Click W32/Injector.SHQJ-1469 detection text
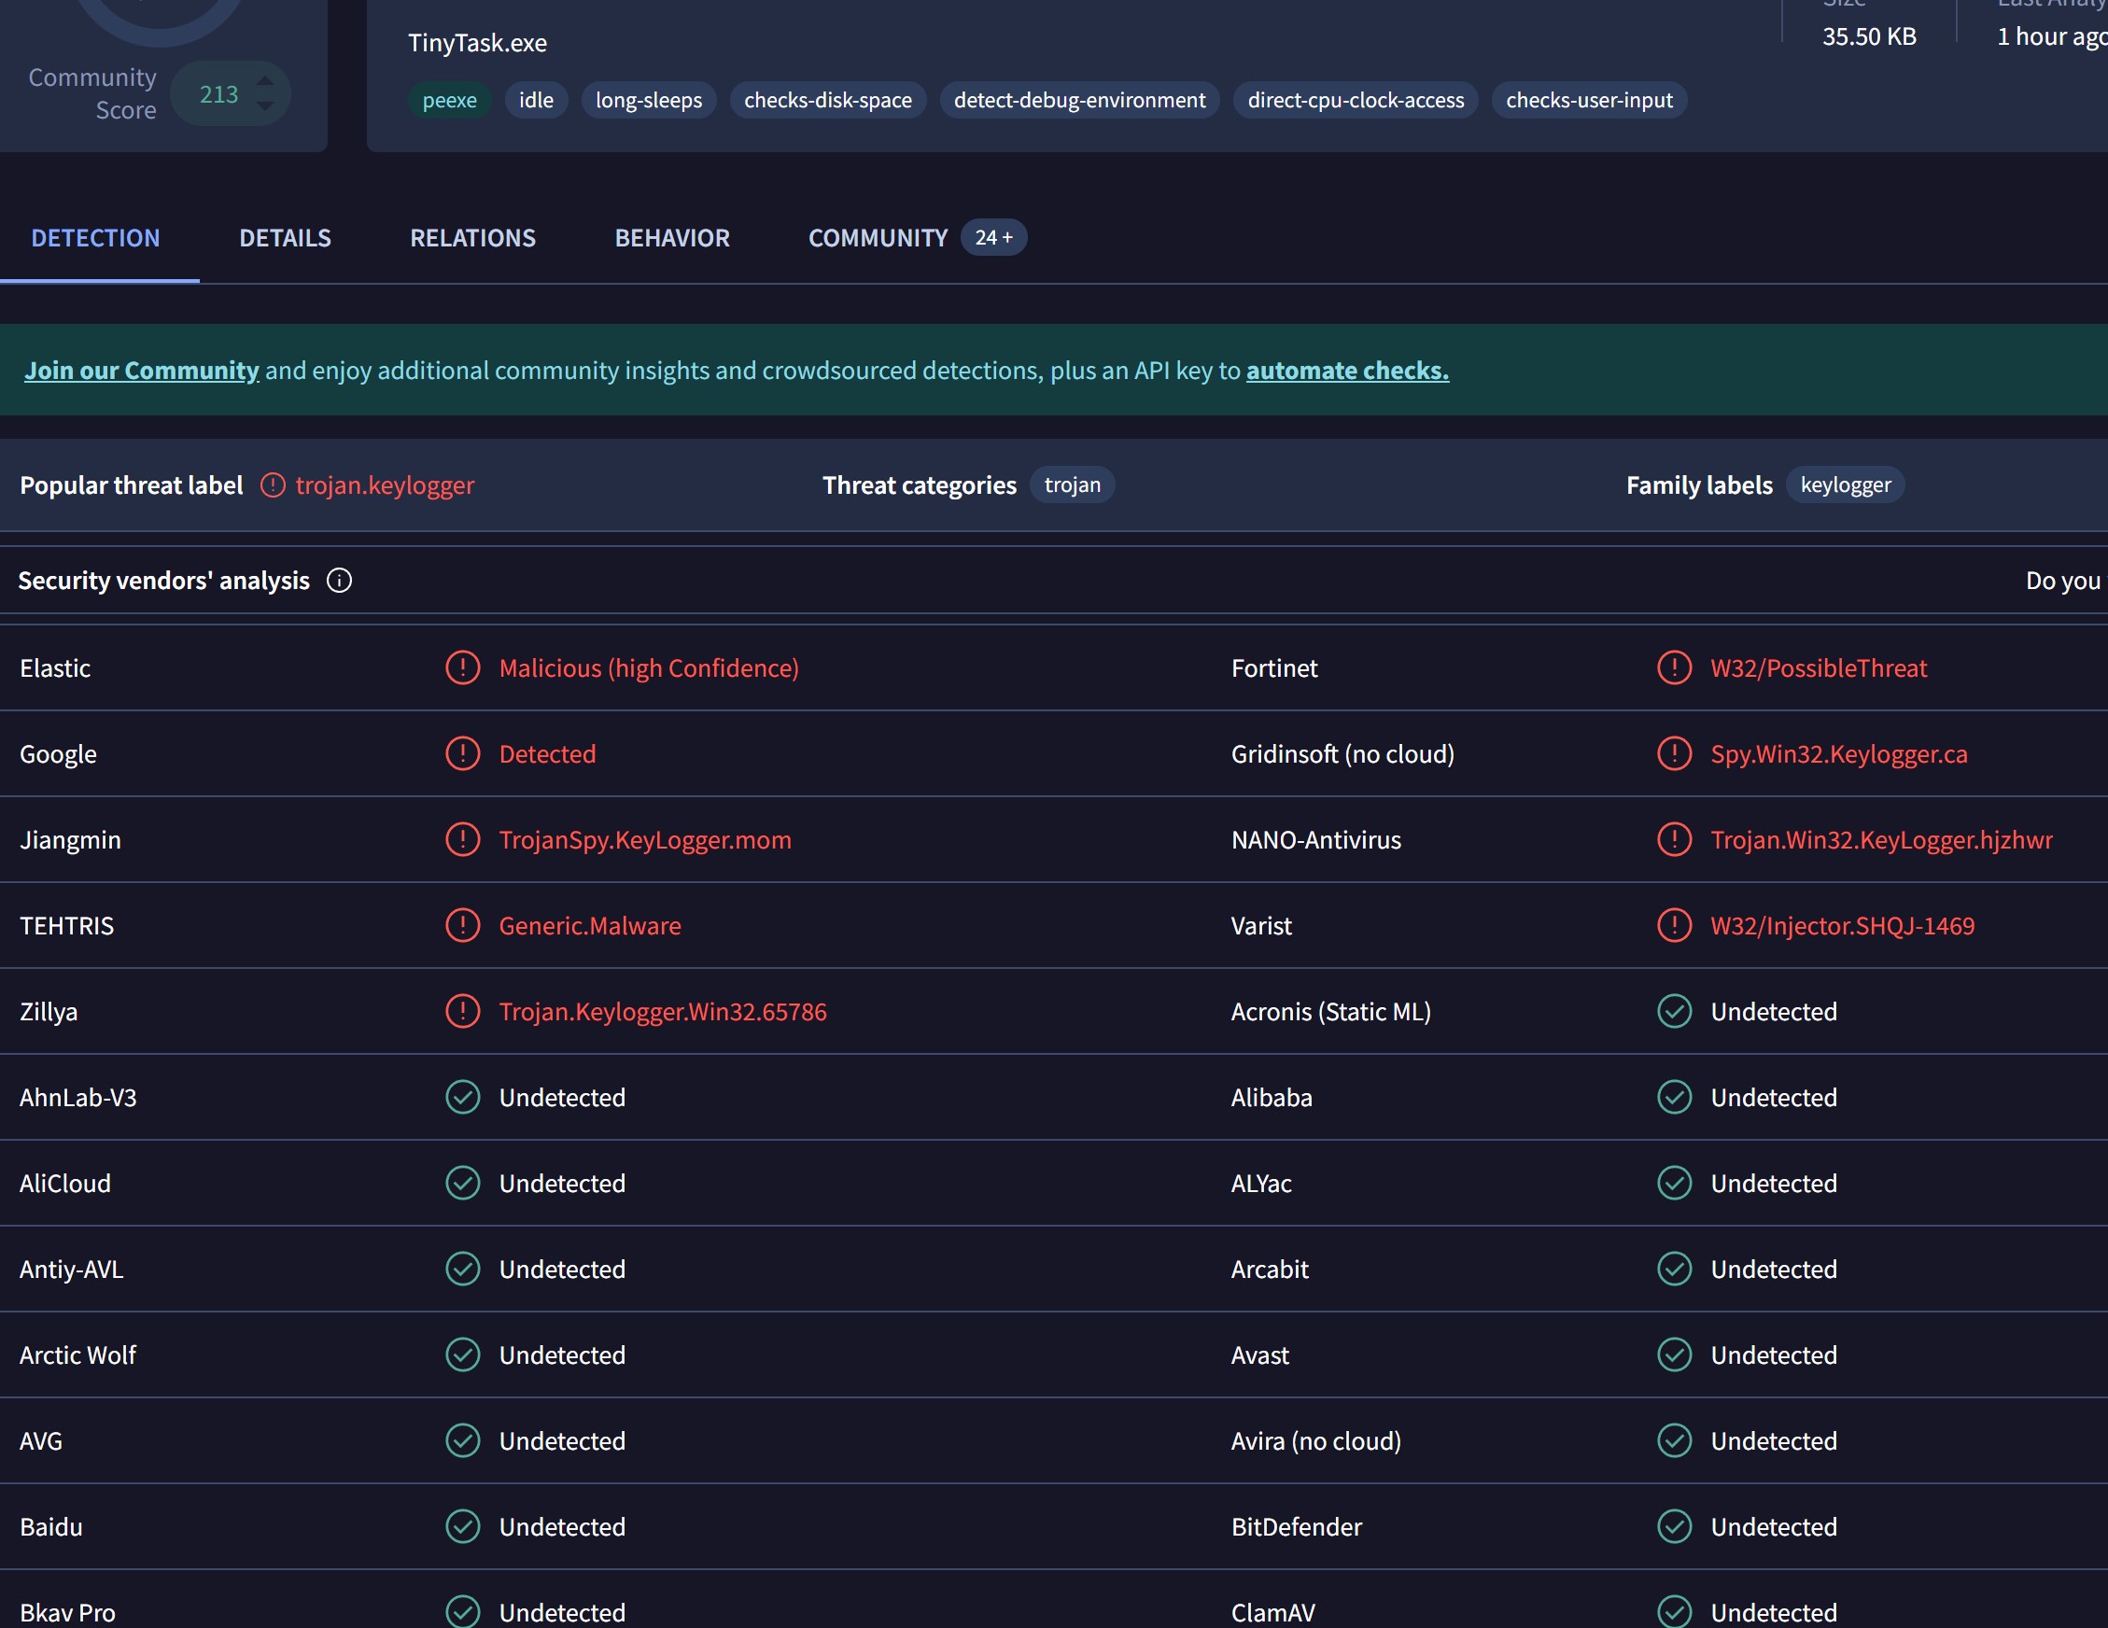Image resolution: width=2108 pixels, height=1628 pixels. 1843,926
